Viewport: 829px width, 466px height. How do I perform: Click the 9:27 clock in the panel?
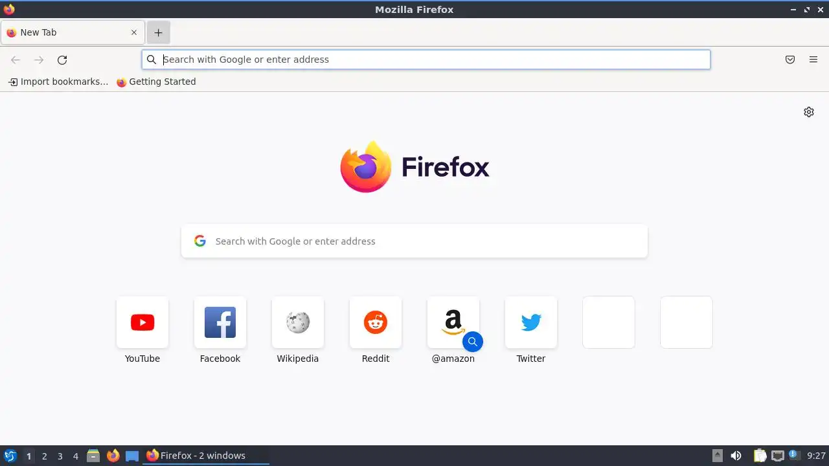[x=816, y=456]
